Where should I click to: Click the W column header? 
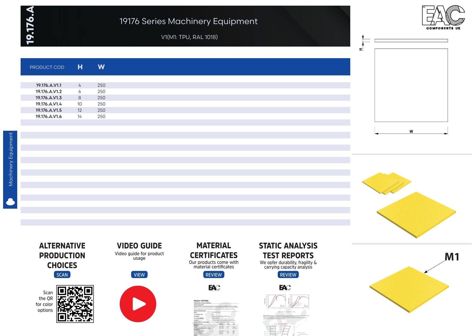[101, 67]
